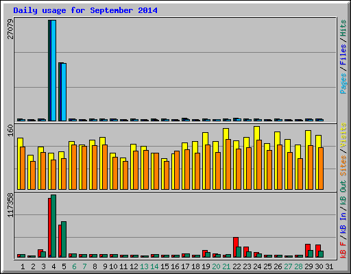This screenshot has height=274, width=351.
Task: Click the "117358" axis maximum value
Action: pos(10,205)
